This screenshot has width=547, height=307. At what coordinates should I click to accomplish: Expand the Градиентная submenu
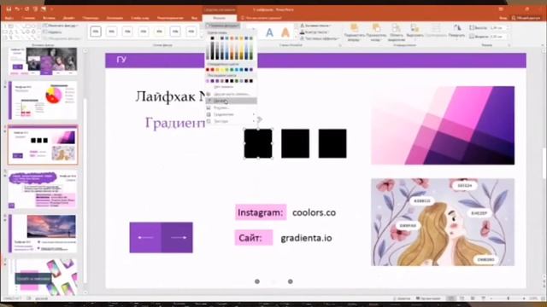pos(231,114)
